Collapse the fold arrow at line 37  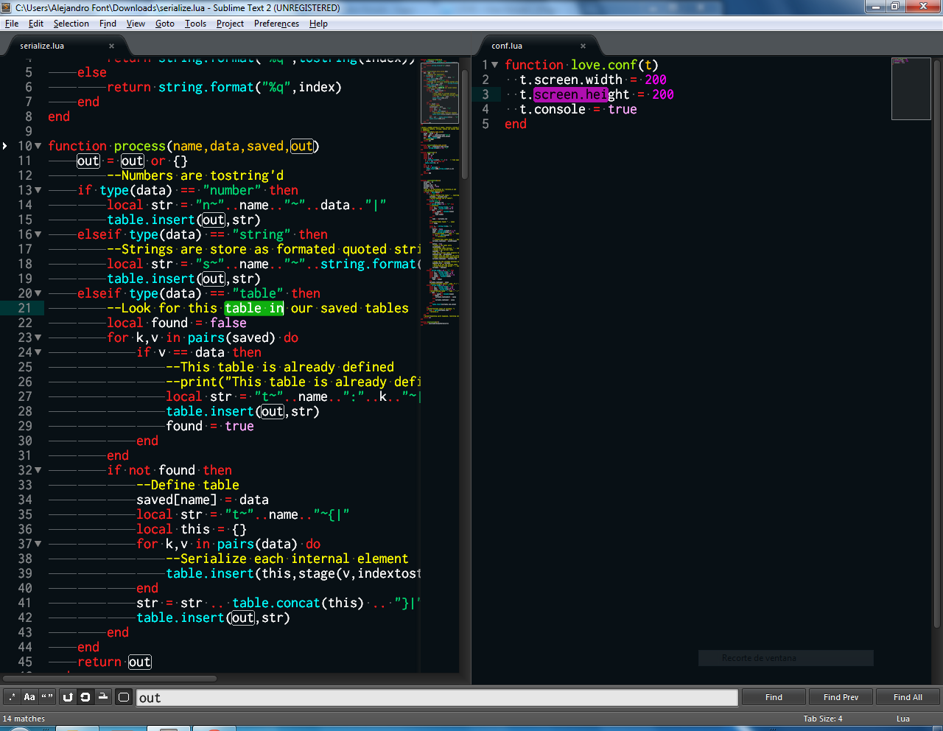pyautogui.click(x=38, y=544)
